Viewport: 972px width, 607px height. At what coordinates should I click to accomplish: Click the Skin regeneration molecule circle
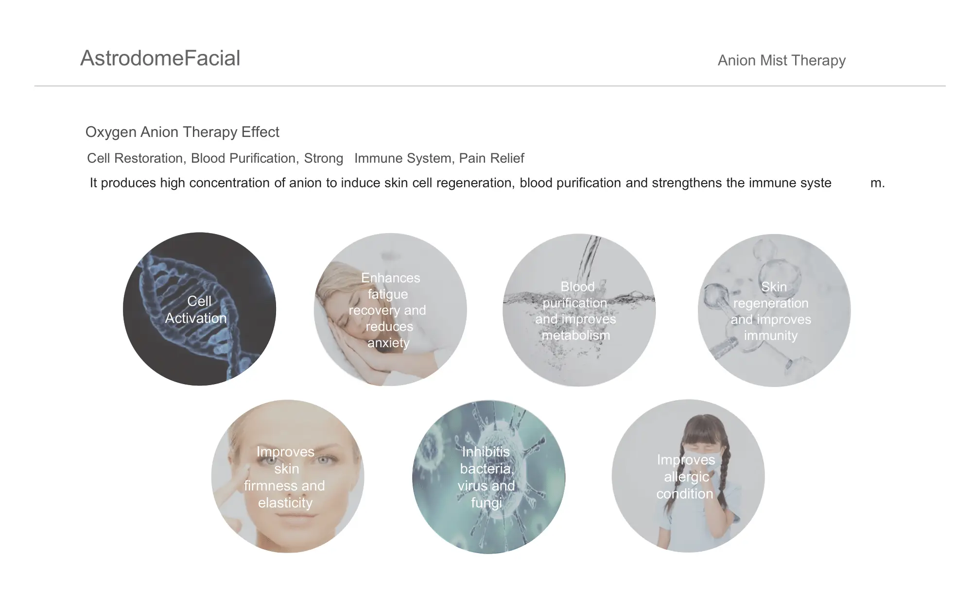(774, 310)
